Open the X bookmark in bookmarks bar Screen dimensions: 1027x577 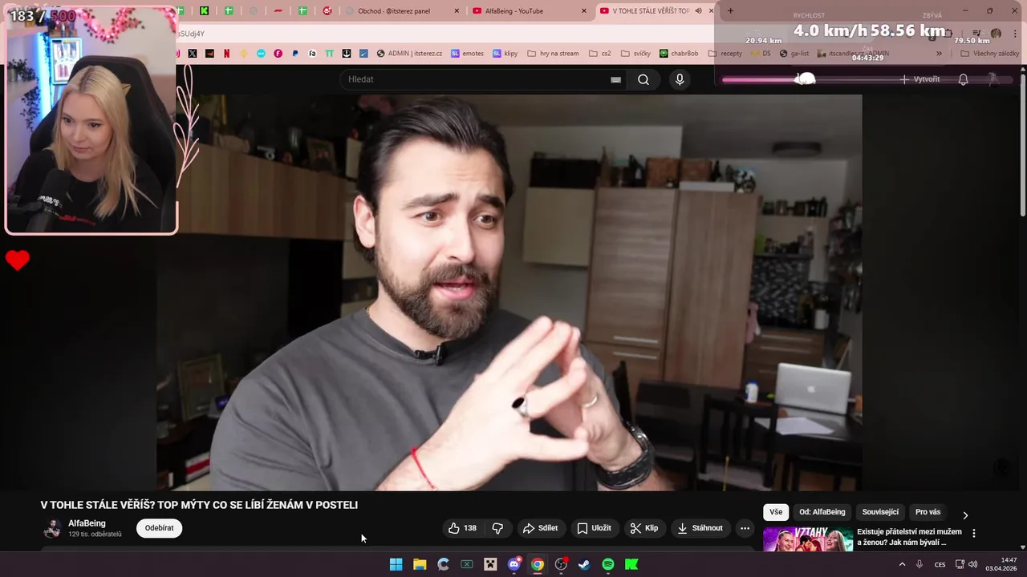(193, 54)
